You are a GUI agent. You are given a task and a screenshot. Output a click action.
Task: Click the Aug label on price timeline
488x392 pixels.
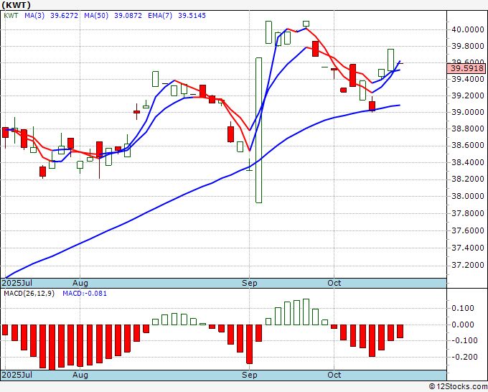tap(80, 283)
